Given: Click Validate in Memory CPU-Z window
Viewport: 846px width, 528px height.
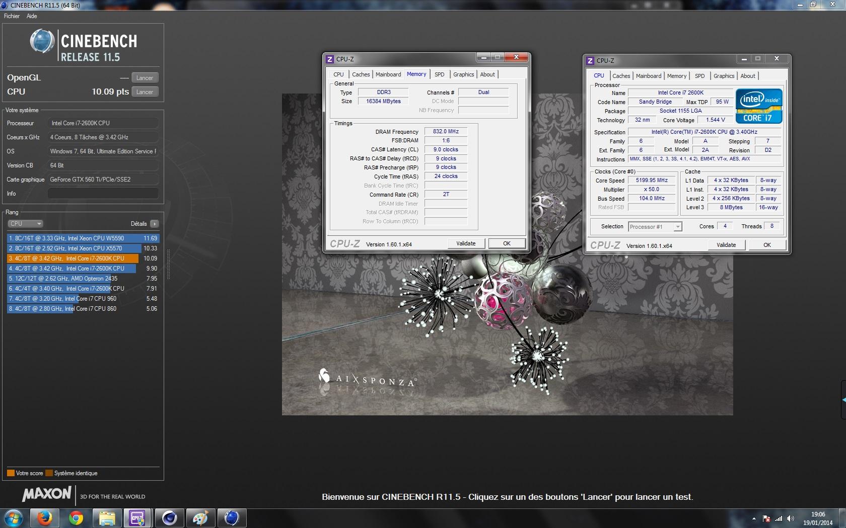Looking at the screenshot, I should point(466,243).
